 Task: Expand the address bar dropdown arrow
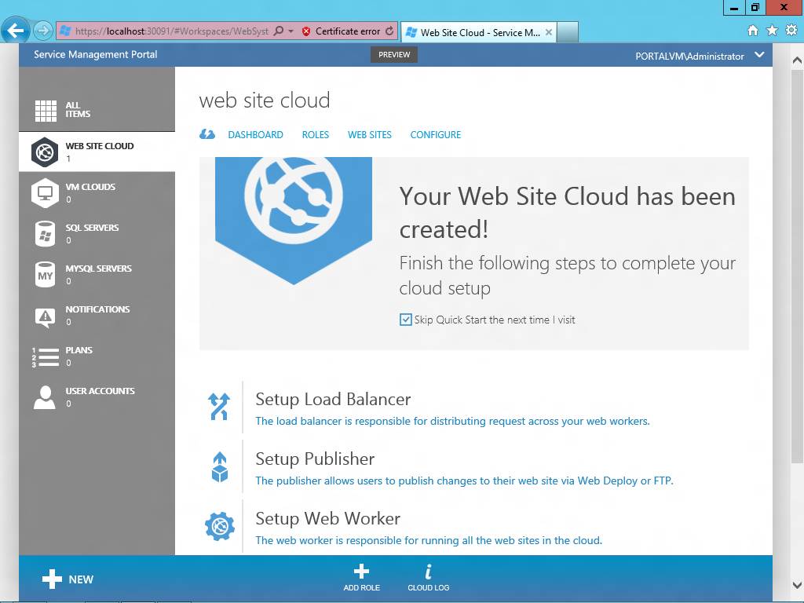(291, 31)
